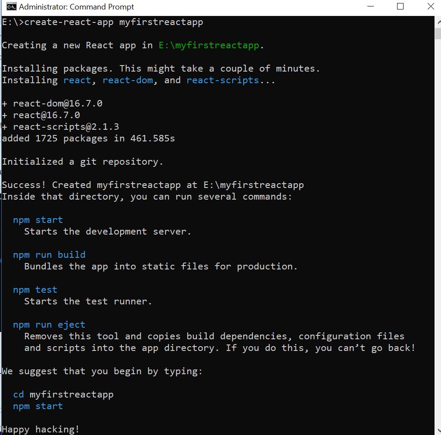Click the last 'npm start' suggestion
The image size is (441, 435).
(38, 406)
